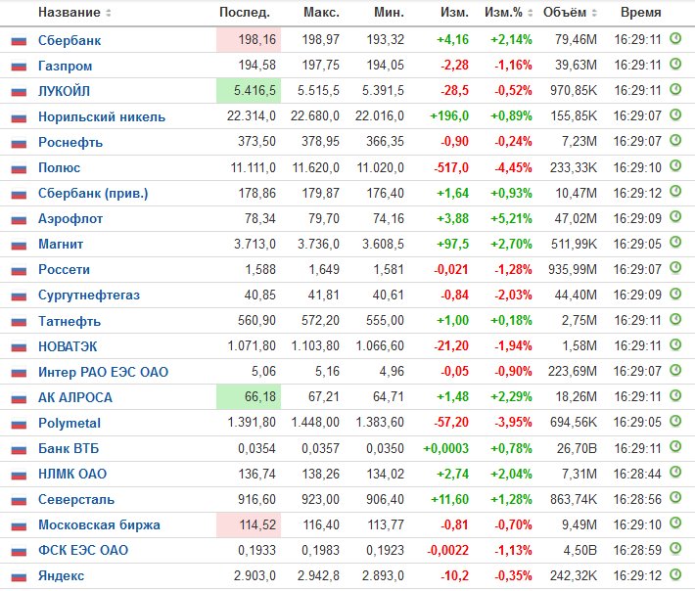Open the Московская биржа stock link
Image resolution: width=695 pixels, height=591 pixels.
coord(99,525)
